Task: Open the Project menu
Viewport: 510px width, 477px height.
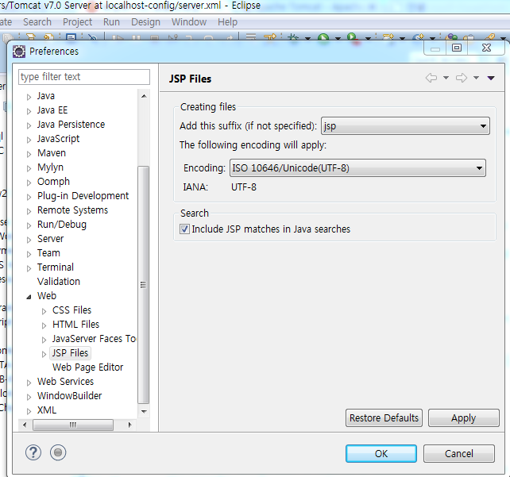Action: tap(77, 22)
